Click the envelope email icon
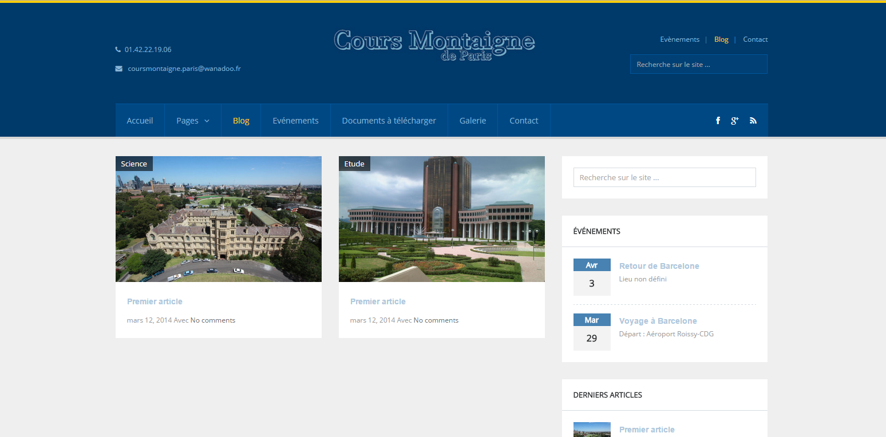Screen dimensions: 886x437 (x=118, y=69)
